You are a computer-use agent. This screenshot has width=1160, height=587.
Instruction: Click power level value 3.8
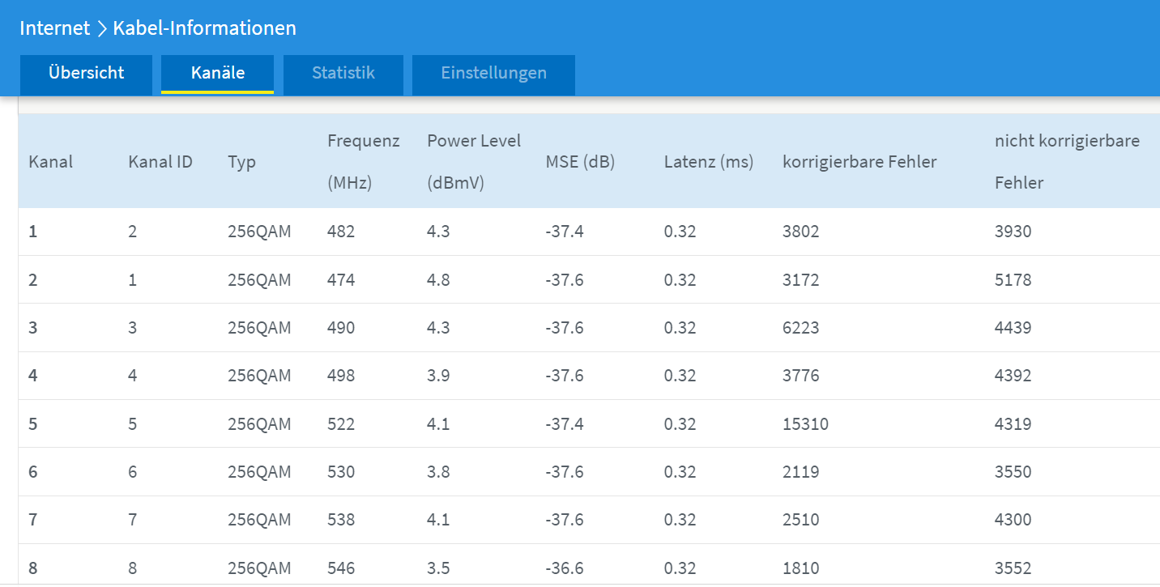438,472
